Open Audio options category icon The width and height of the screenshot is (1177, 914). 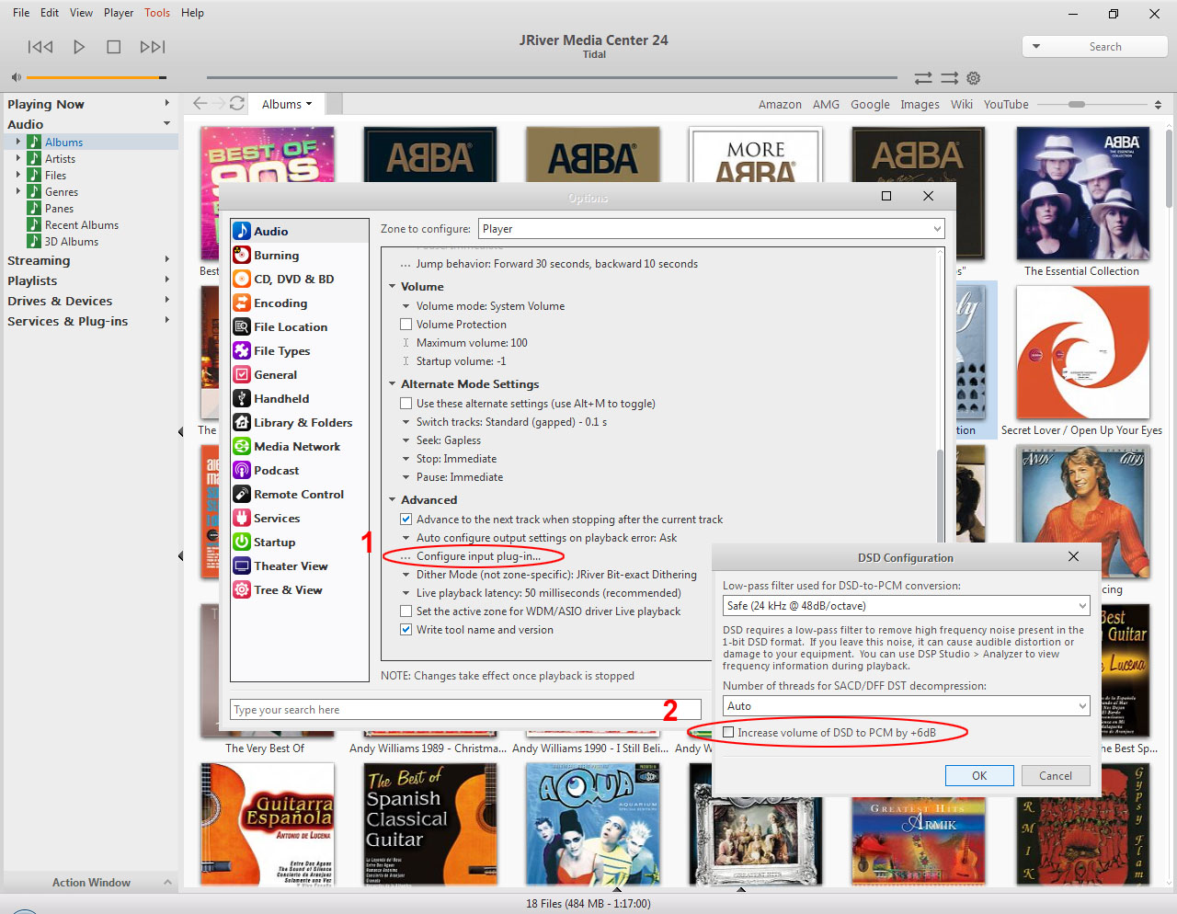pyautogui.click(x=242, y=231)
